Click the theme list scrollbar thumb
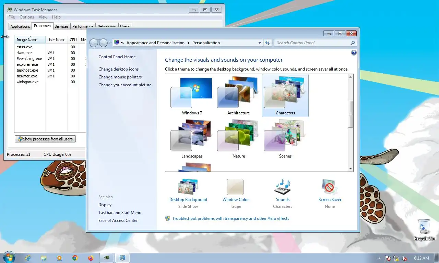The height and width of the screenshot is (263, 439). [x=351, y=114]
